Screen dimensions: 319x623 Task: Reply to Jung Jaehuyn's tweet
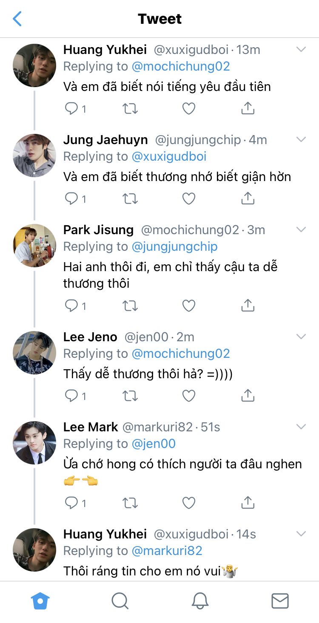click(x=71, y=198)
